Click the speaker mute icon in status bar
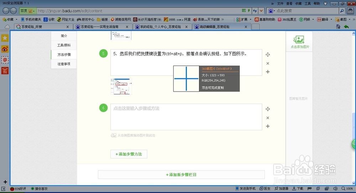The image size is (356, 193). click(x=335, y=188)
